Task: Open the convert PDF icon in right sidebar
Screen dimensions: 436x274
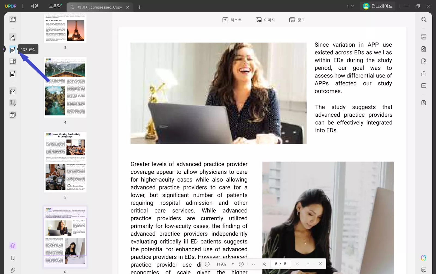Action: click(424, 49)
